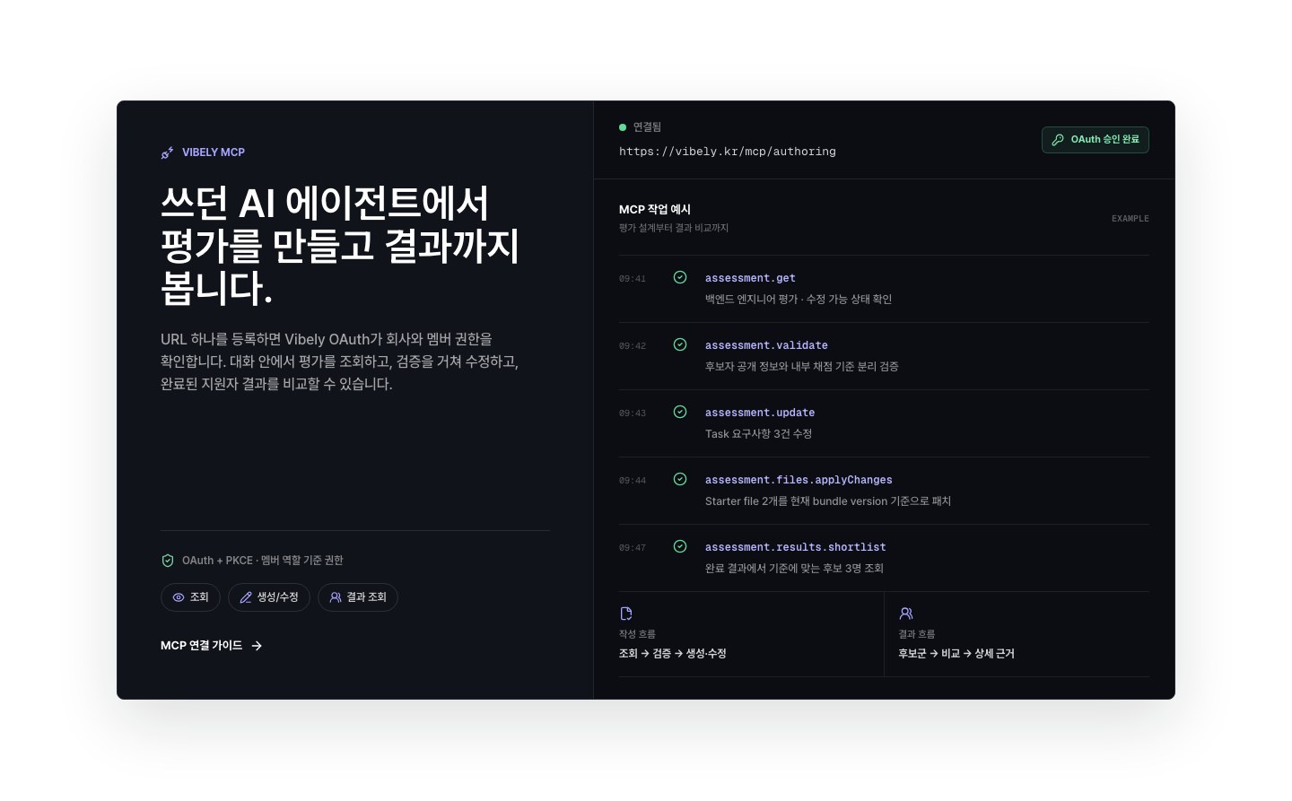Click the OAuth + PKCE · 멤버 역할 기준 권한 text
This screenshot has width=1292, height=801.
pos(263,561)
